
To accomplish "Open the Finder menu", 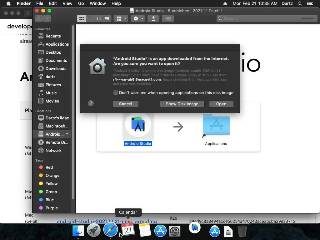I will point(24,3).
